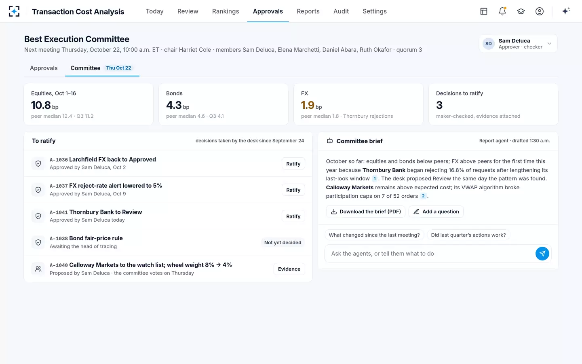
Task: Click the Committee brief agent icon
Action: 330,141
